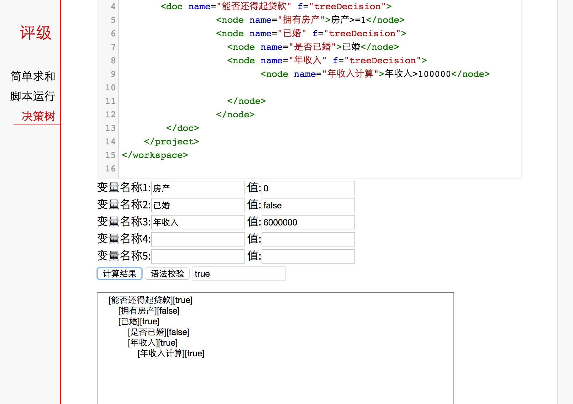This screenshot has width=573, height=404.
Task: Open the 简单求和 sidebar item
Action: (x=33, y=76)
